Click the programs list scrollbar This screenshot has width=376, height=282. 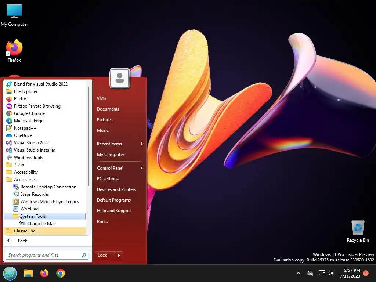point(89,136)
